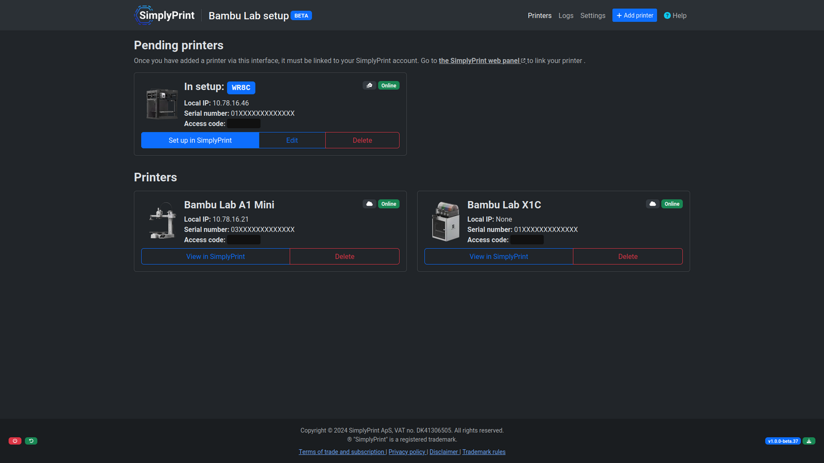View the A1 Mini in SimplyPrint
824x463 pixels.
(215, 257)
